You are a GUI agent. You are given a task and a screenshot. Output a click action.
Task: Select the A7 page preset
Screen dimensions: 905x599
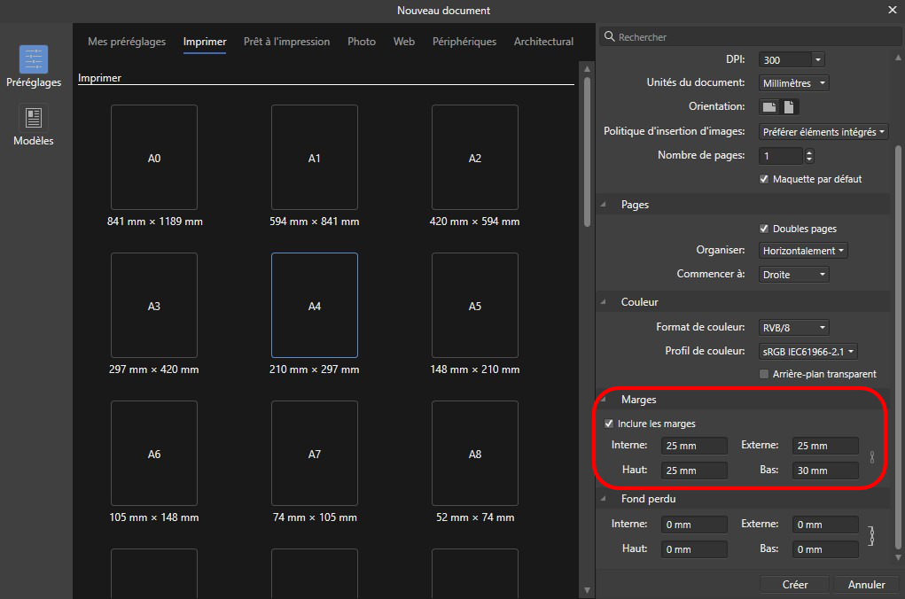(315, 454)
